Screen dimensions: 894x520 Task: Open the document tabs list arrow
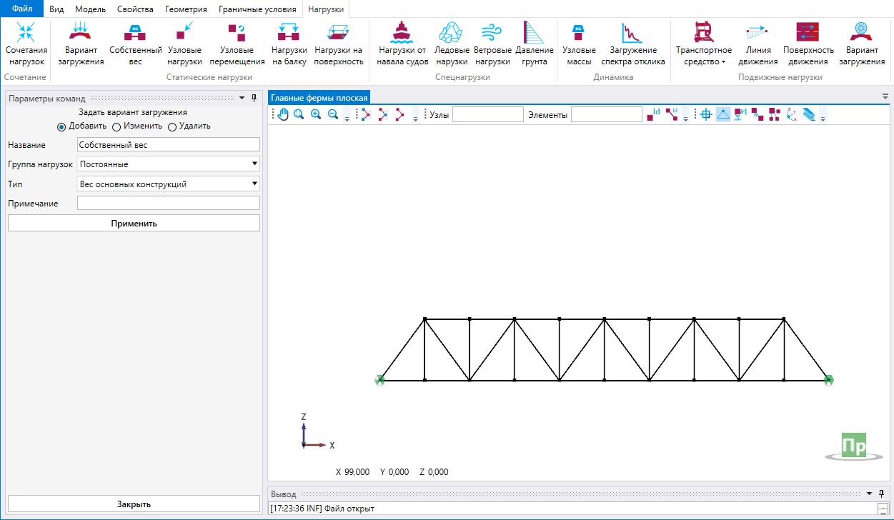coord(885,96)
